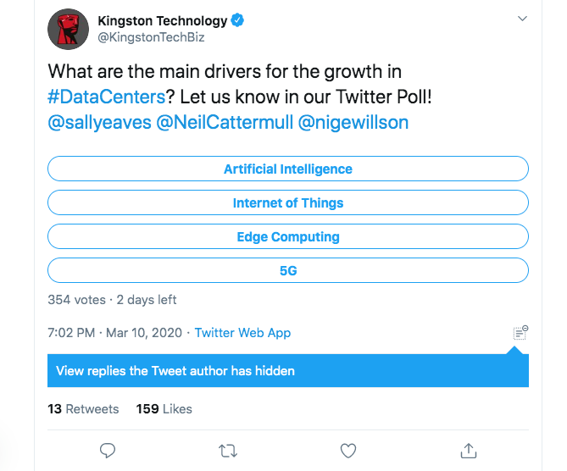Click the reply speech bubble icon
567x471 pixels.
[x=108, y=450]
